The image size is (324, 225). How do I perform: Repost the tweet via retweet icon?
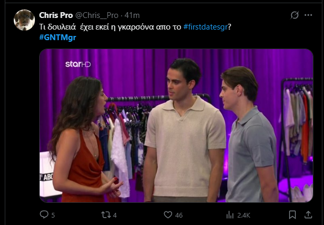point(106,214)
